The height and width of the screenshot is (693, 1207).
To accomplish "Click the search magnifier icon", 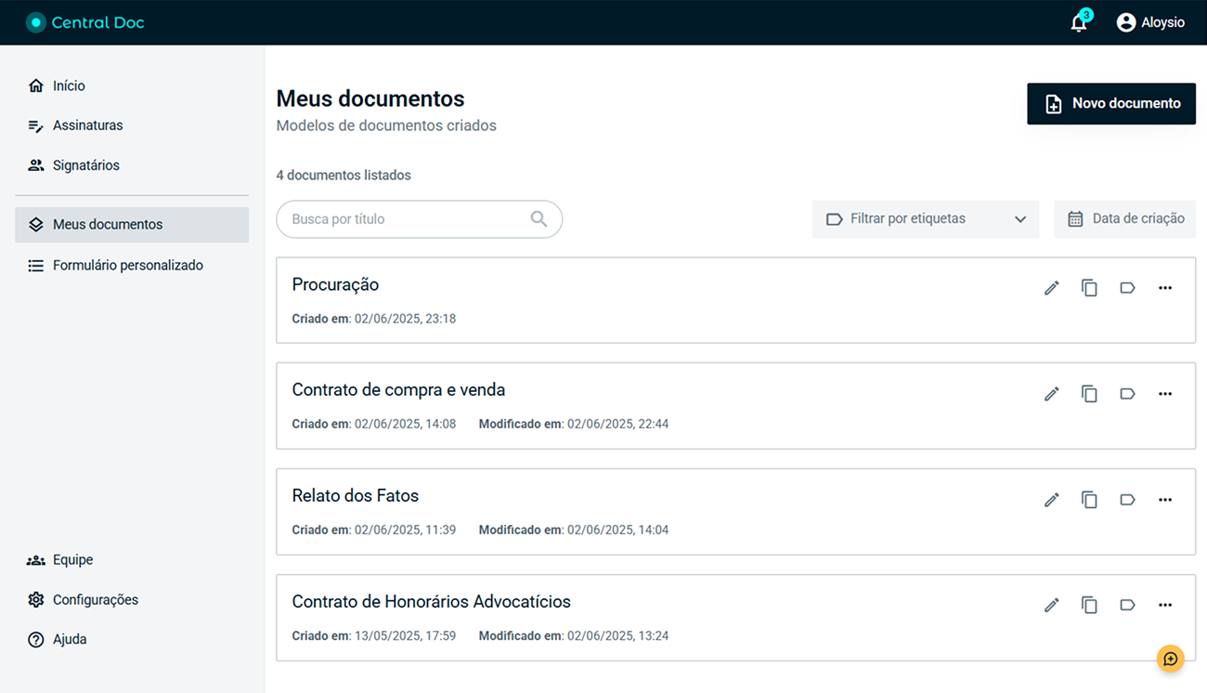I will [539, 219].
